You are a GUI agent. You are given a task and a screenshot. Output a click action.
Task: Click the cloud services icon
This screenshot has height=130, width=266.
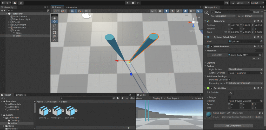click(x=15, y=3)
